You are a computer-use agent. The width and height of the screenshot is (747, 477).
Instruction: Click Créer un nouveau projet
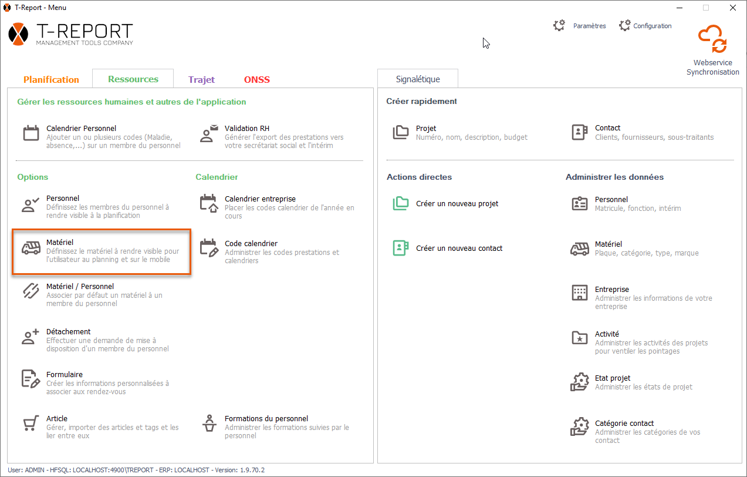[x=457, y=204]
